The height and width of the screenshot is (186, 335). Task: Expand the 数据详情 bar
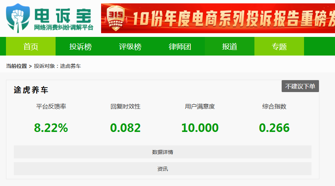(x=163, y=152)
